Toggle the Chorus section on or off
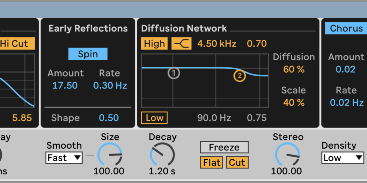 click(346, 29)
